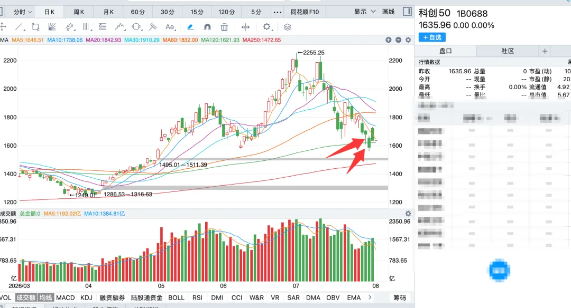Switch to 60分 period tab
The height and width of the screenshot is (308, 571).
pos(137,12)
